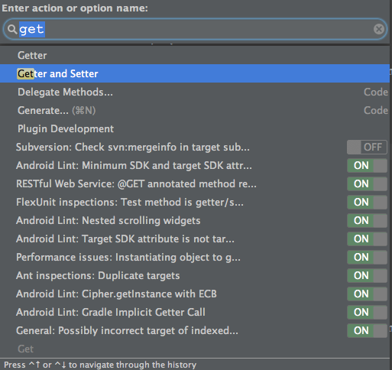Toggle FlexUnit test method getter inspection
392x370 pixels.
pos(367,202)
